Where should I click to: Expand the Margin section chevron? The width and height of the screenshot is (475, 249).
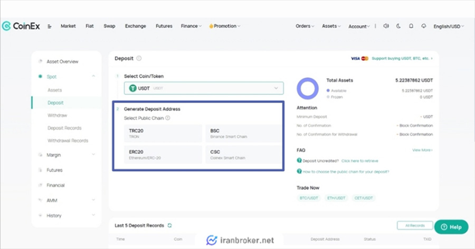(x=93, y=154)
